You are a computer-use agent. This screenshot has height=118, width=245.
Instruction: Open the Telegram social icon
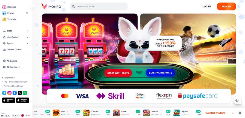4,93
